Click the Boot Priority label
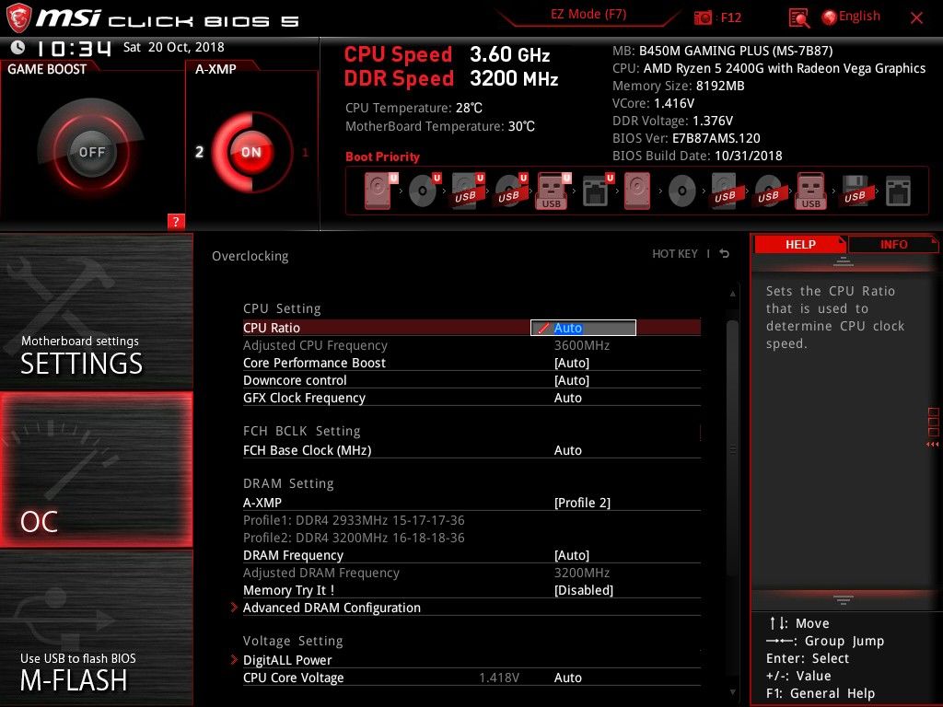Screen dimensions: 943x707 382,156
